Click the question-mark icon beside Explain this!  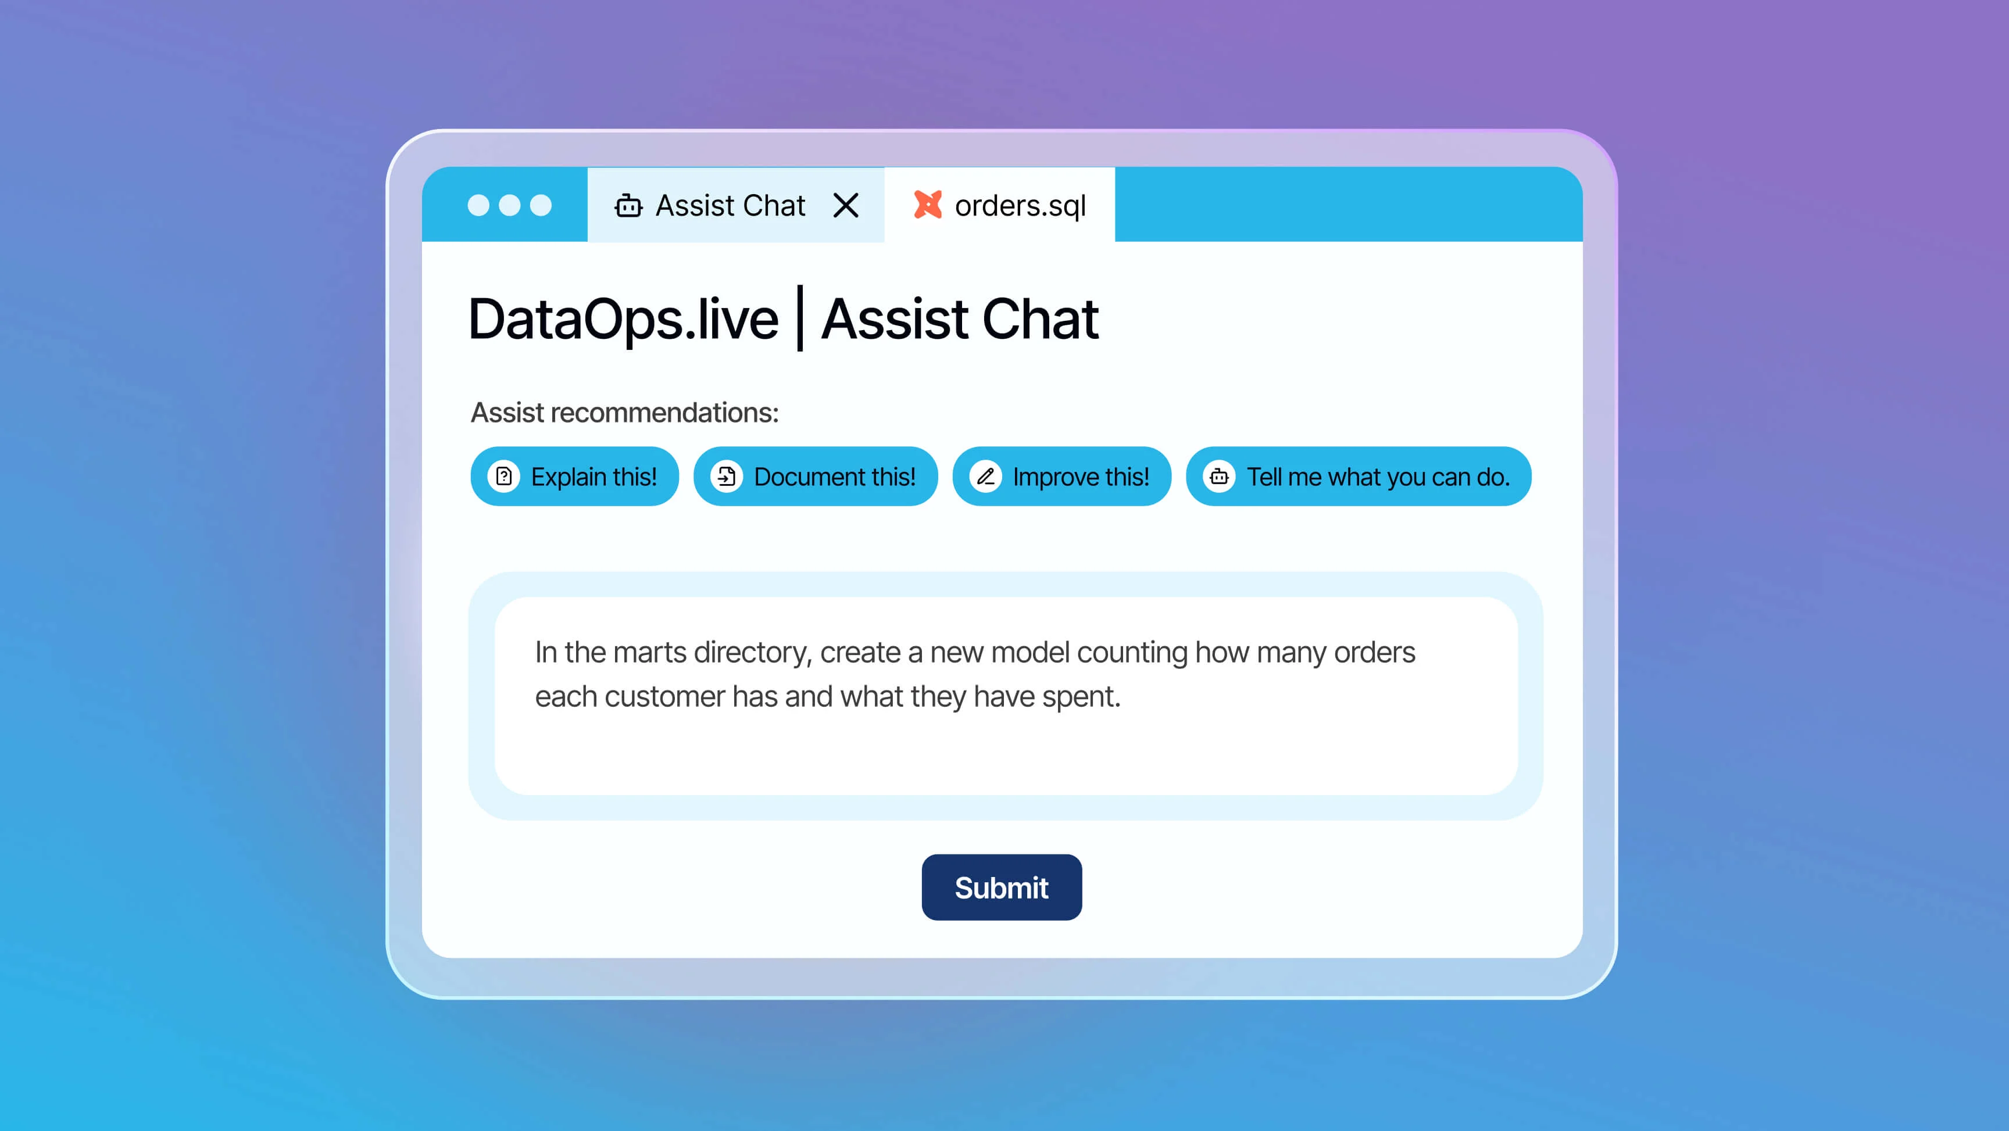(504, 477)
